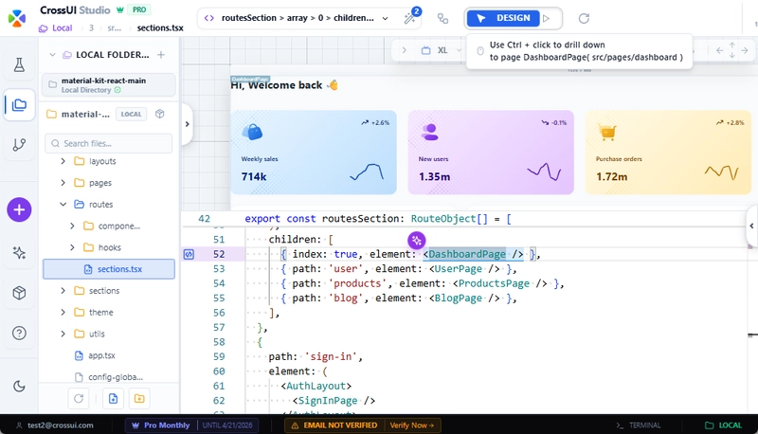The image size is (758, 434).
Task: Click sections.tsx in the breadcrumb
Action: pos(160,28)
